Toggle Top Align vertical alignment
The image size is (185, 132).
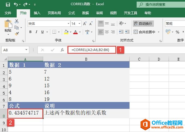[101, 23]
